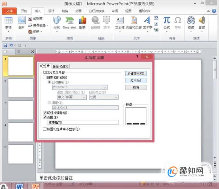Click the 全部应用 button
The image size is (219, 189).
(x=136, y=73)
